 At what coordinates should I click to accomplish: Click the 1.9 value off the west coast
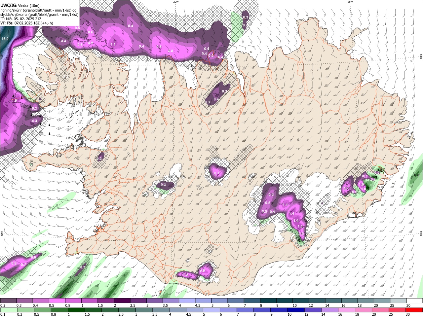pos(14,100)
